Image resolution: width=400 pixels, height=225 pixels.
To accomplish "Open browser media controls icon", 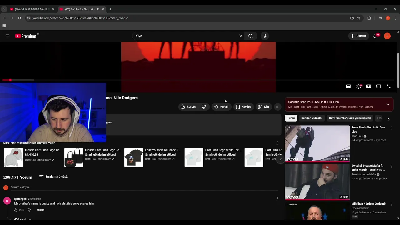I will 380,18.
